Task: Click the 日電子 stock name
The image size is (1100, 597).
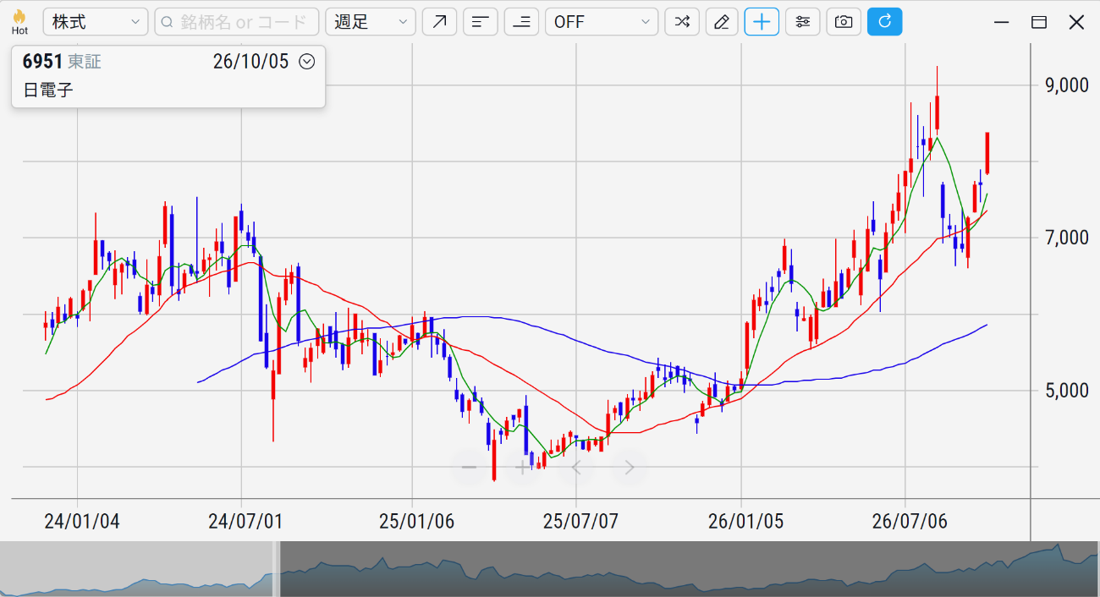Action: (48, 90)
